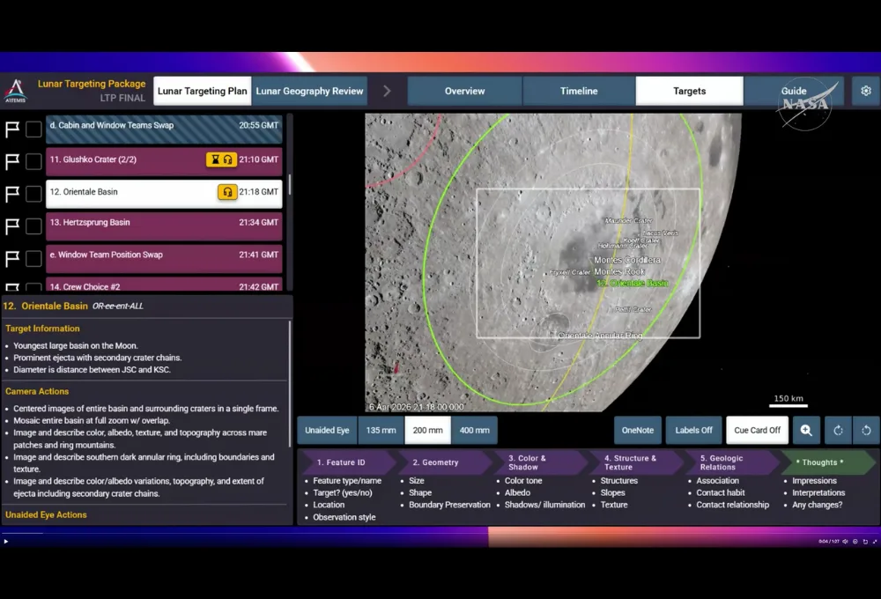Open the Lunar Geography Review tab

[x=309, y=91]
